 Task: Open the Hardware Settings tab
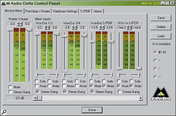pyautogui.click(x=65, y=11)
